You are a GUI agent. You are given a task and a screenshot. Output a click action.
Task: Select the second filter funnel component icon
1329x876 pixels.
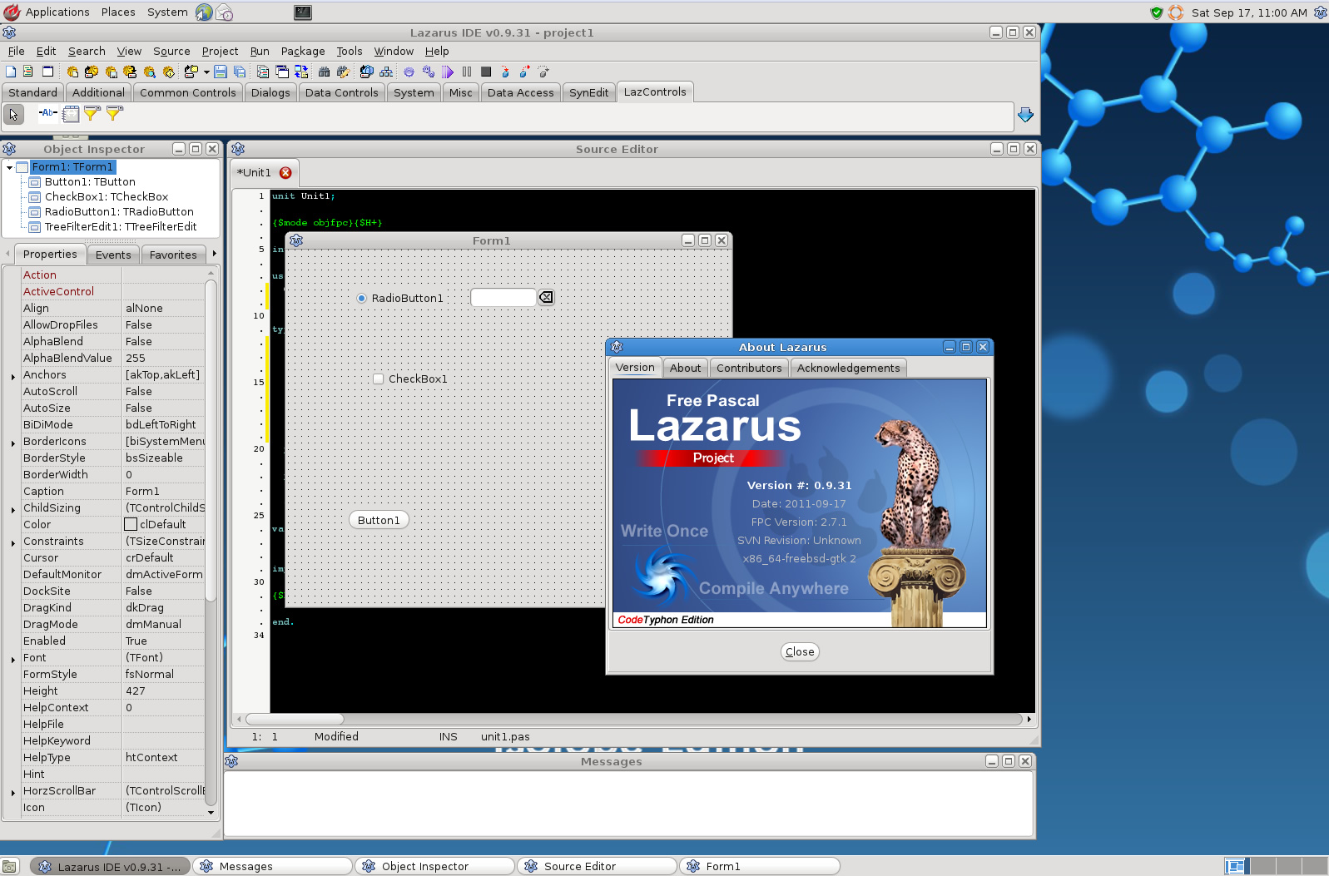114,113
